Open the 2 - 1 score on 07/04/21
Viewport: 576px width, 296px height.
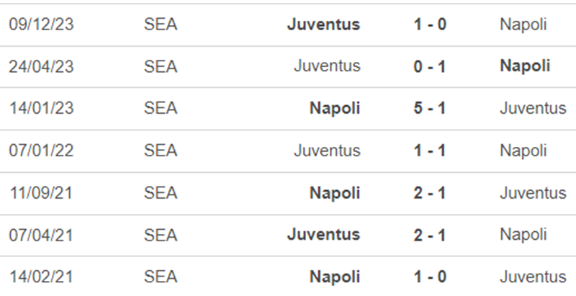click(x=430, y=235)
